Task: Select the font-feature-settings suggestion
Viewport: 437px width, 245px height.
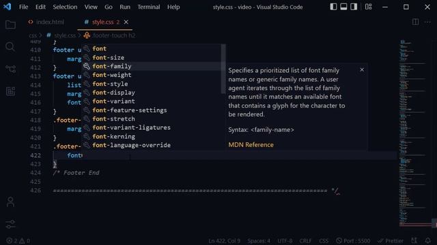Action: [x=153, y=110]
